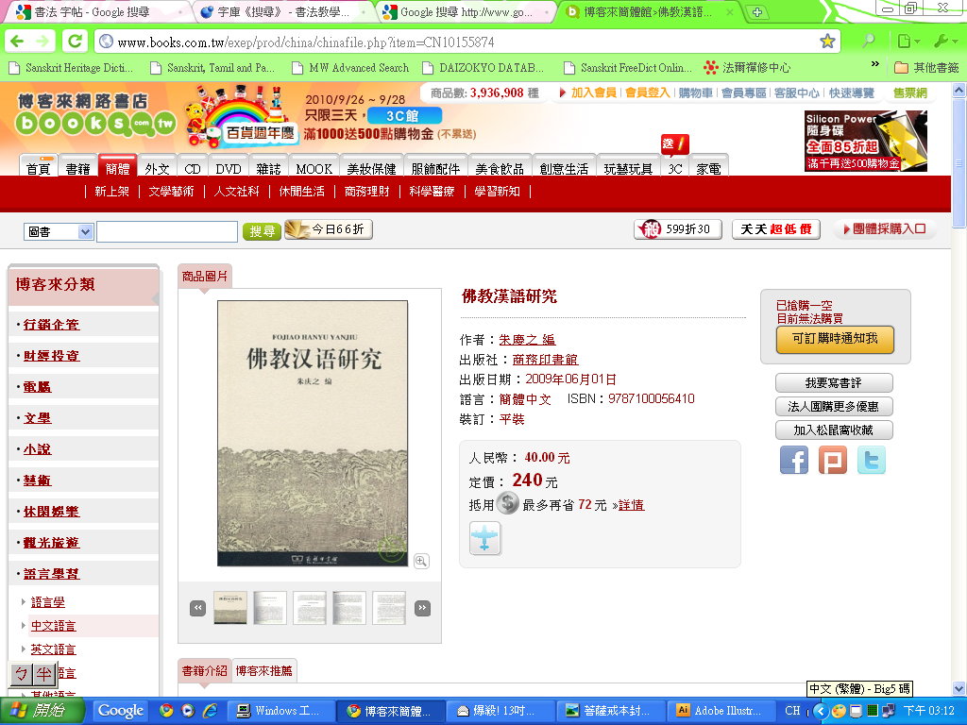Image resolution: width=967 pixels, height=725 pixels.
Task: Expand the 語言學 subcategory
Action: [47, 602]
